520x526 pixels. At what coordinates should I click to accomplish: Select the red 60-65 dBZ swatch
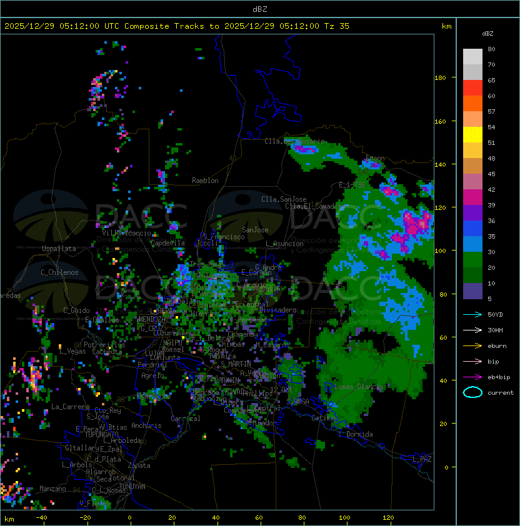472,88
